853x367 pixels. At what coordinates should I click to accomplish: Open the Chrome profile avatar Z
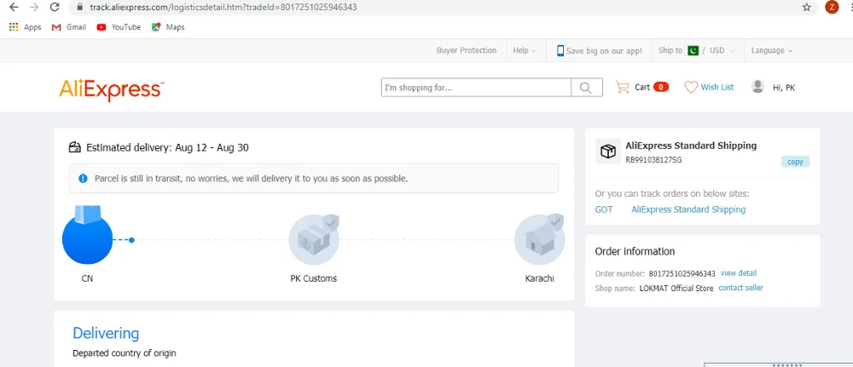tap(831, 7)
